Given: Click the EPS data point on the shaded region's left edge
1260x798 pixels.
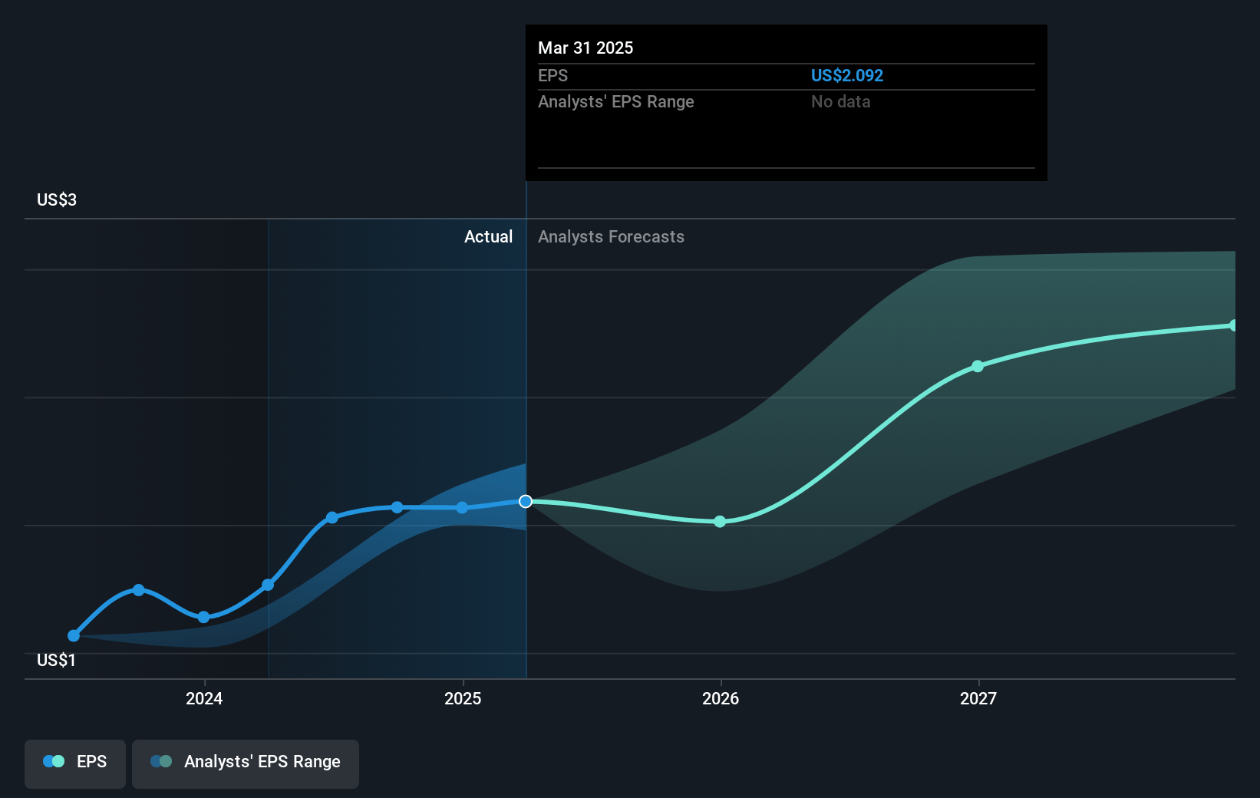Looking at the screenshot, I should tap(268, 585).
